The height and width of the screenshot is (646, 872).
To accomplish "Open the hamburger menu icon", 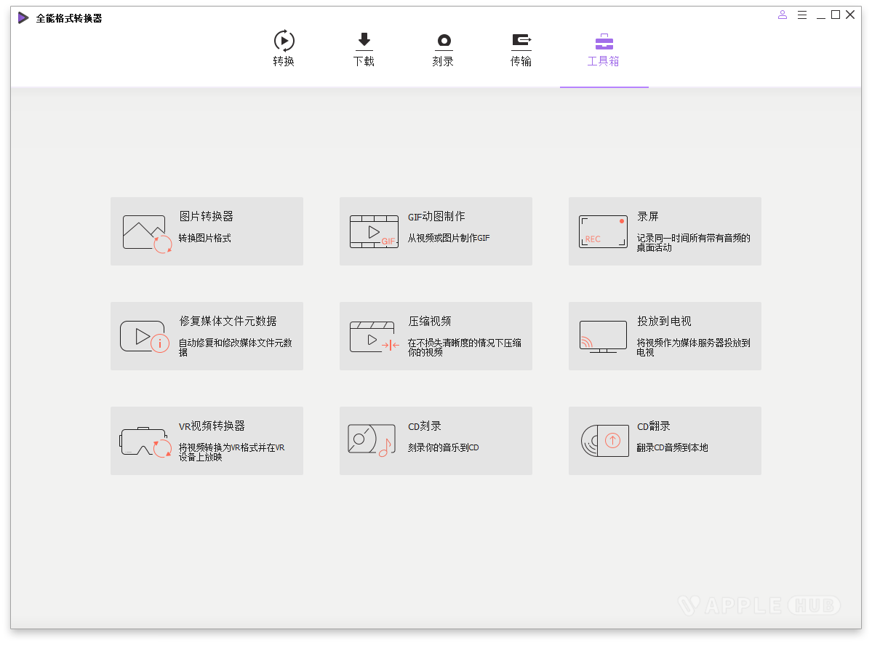I will [x=801, y=15].
